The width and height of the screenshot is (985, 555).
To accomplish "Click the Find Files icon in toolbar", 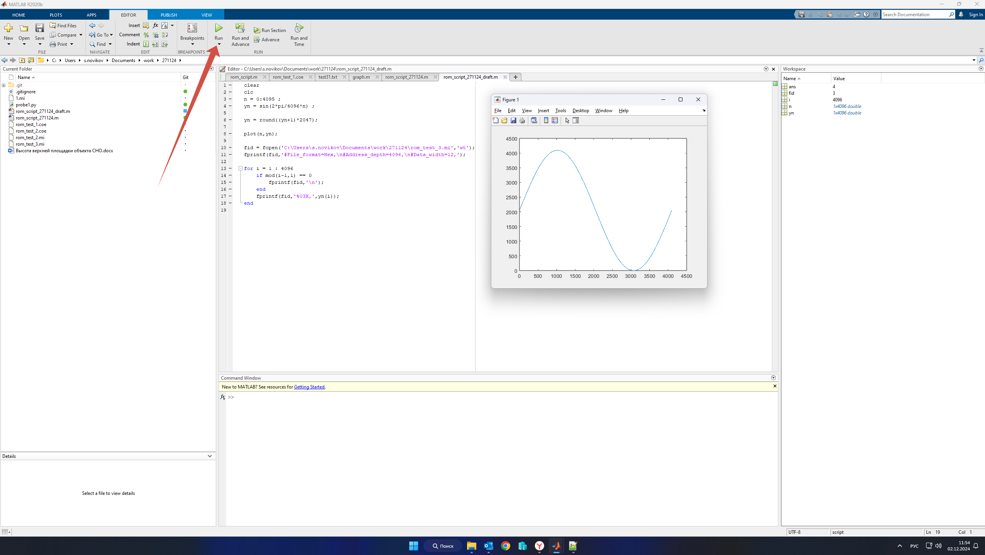I will click(64, 26).
